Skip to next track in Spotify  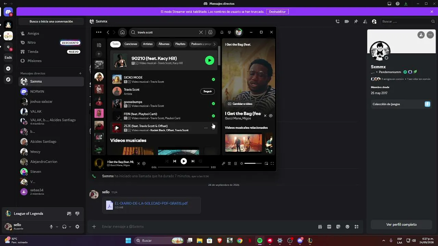193,161
